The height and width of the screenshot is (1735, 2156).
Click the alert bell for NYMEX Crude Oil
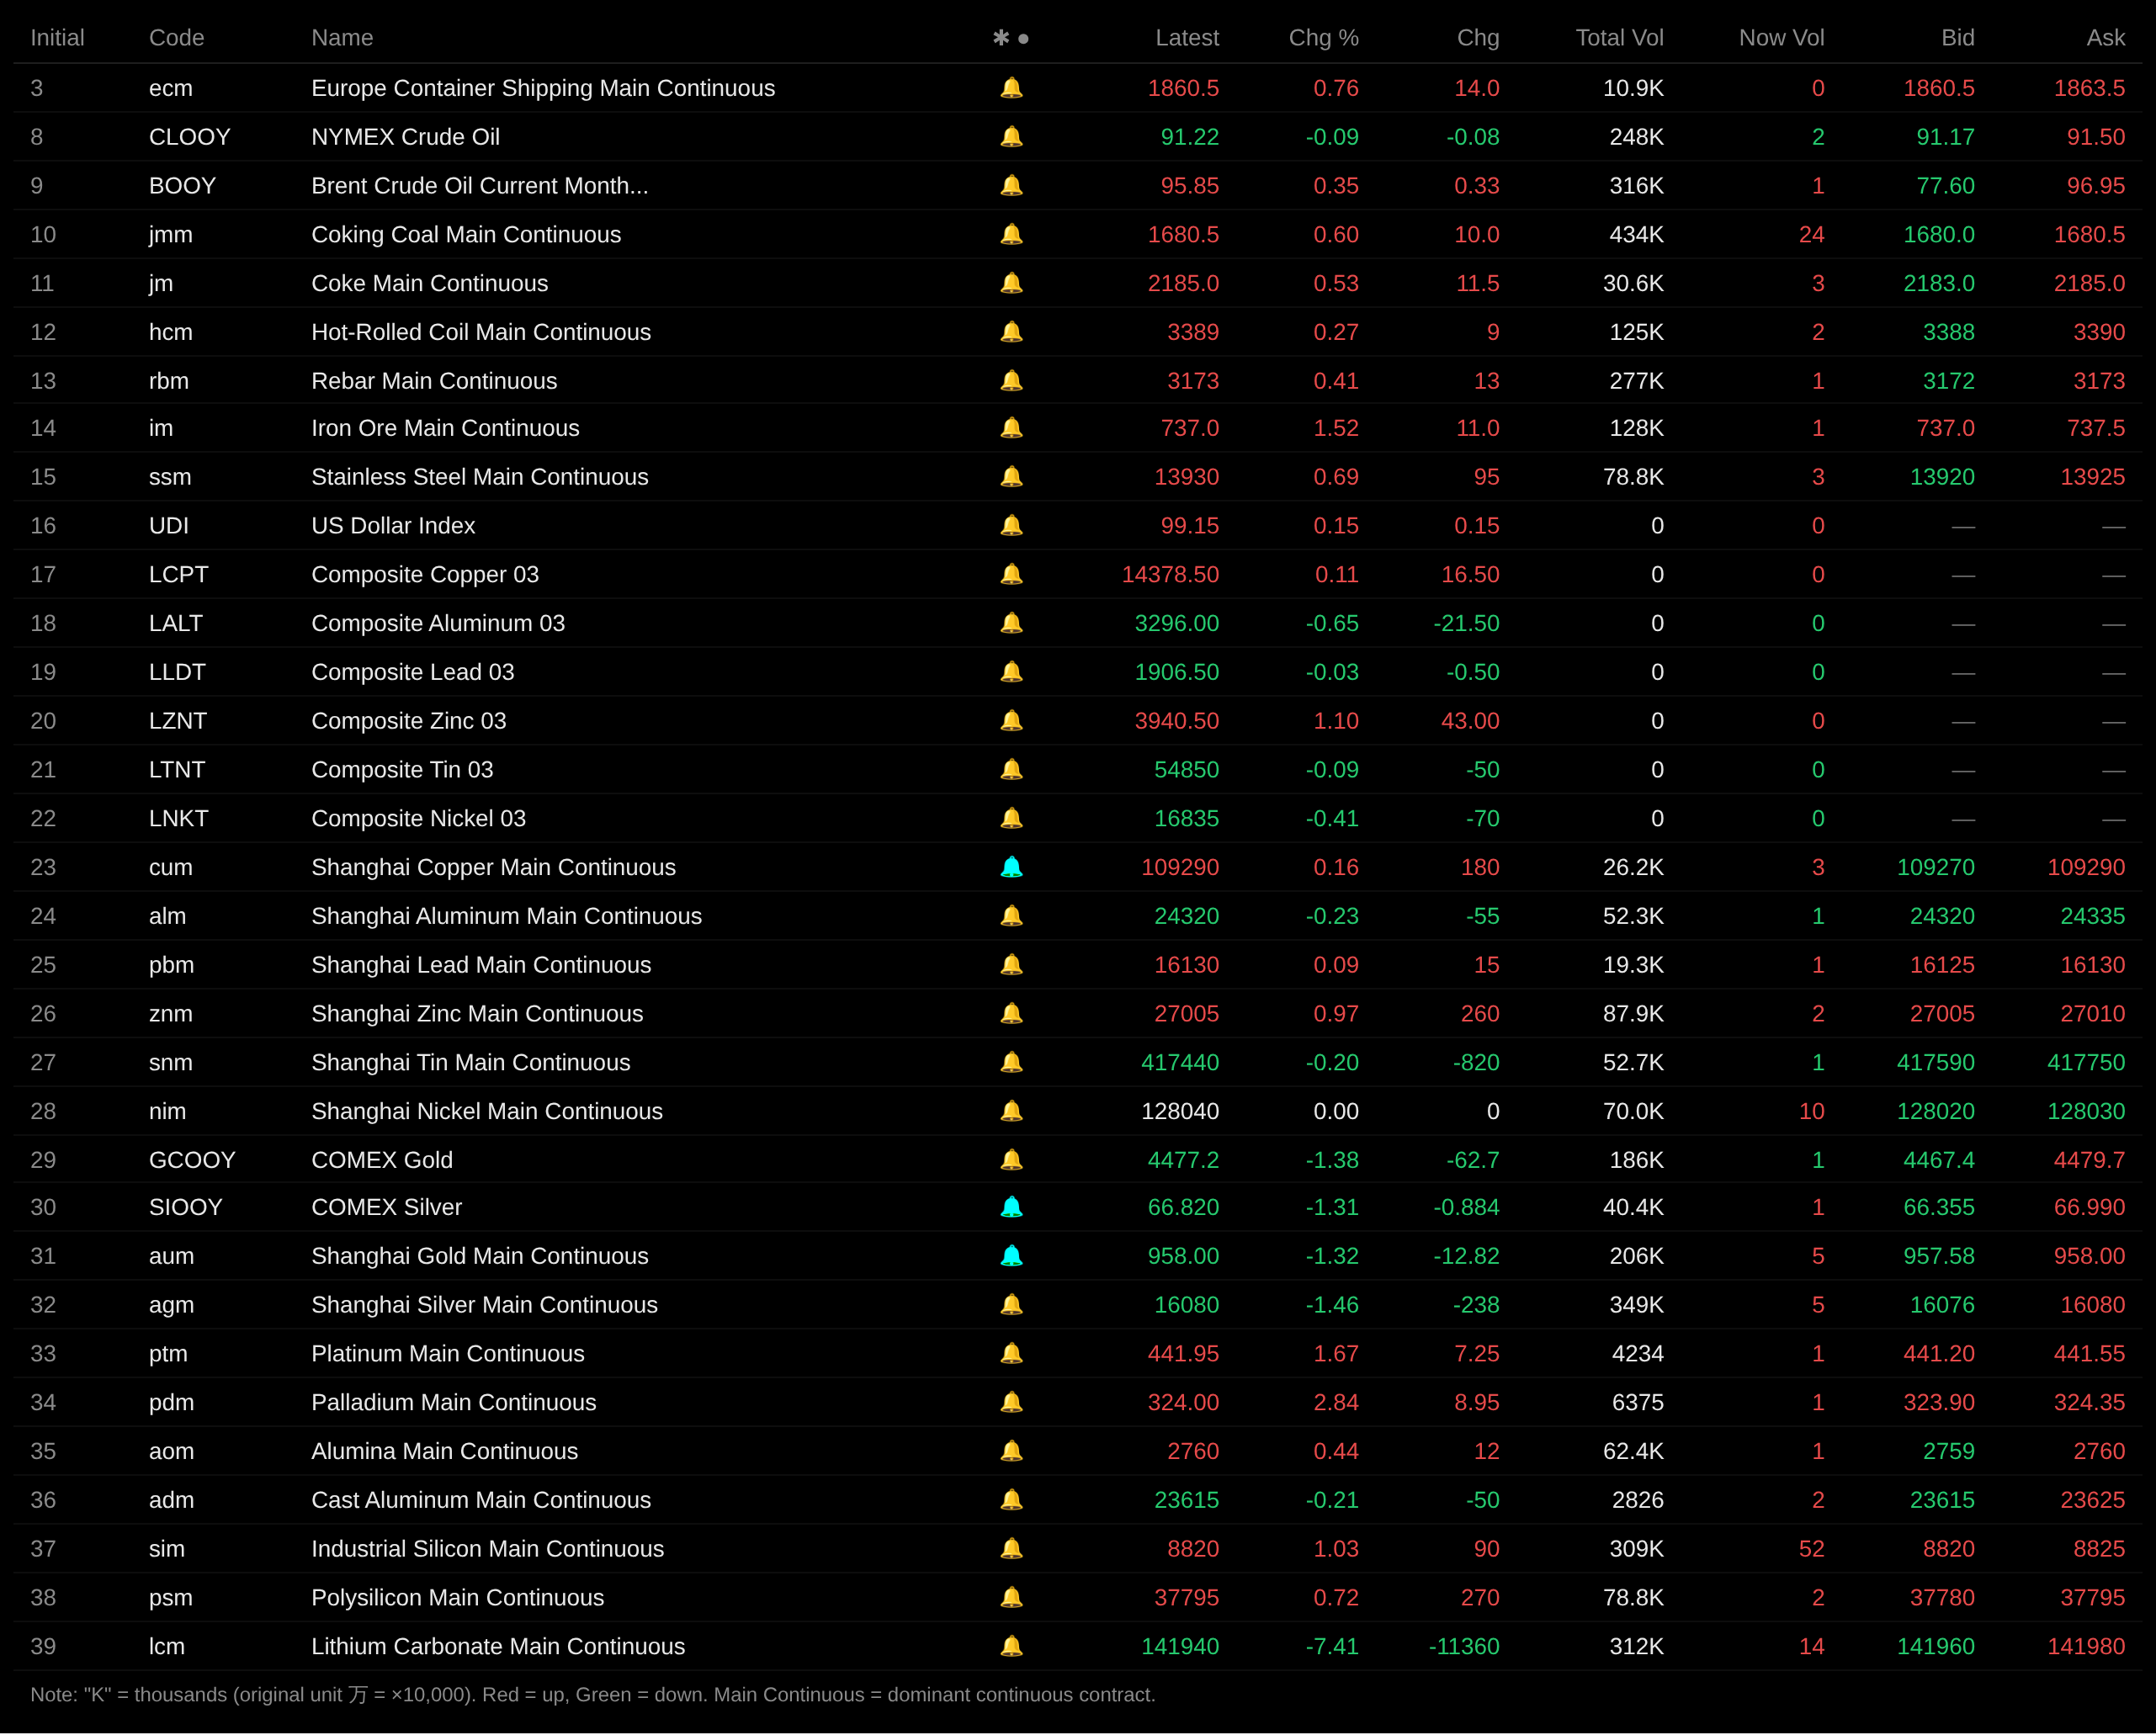[x=1011, y=137]
